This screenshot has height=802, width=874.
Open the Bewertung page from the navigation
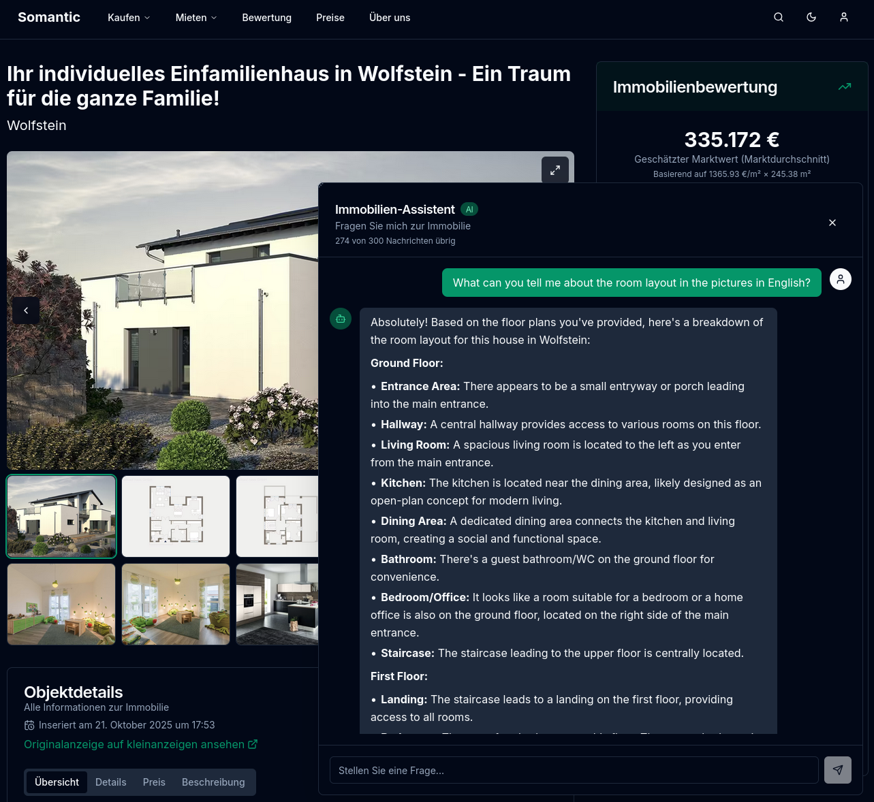pyautogui.click(x=266, y=18)
